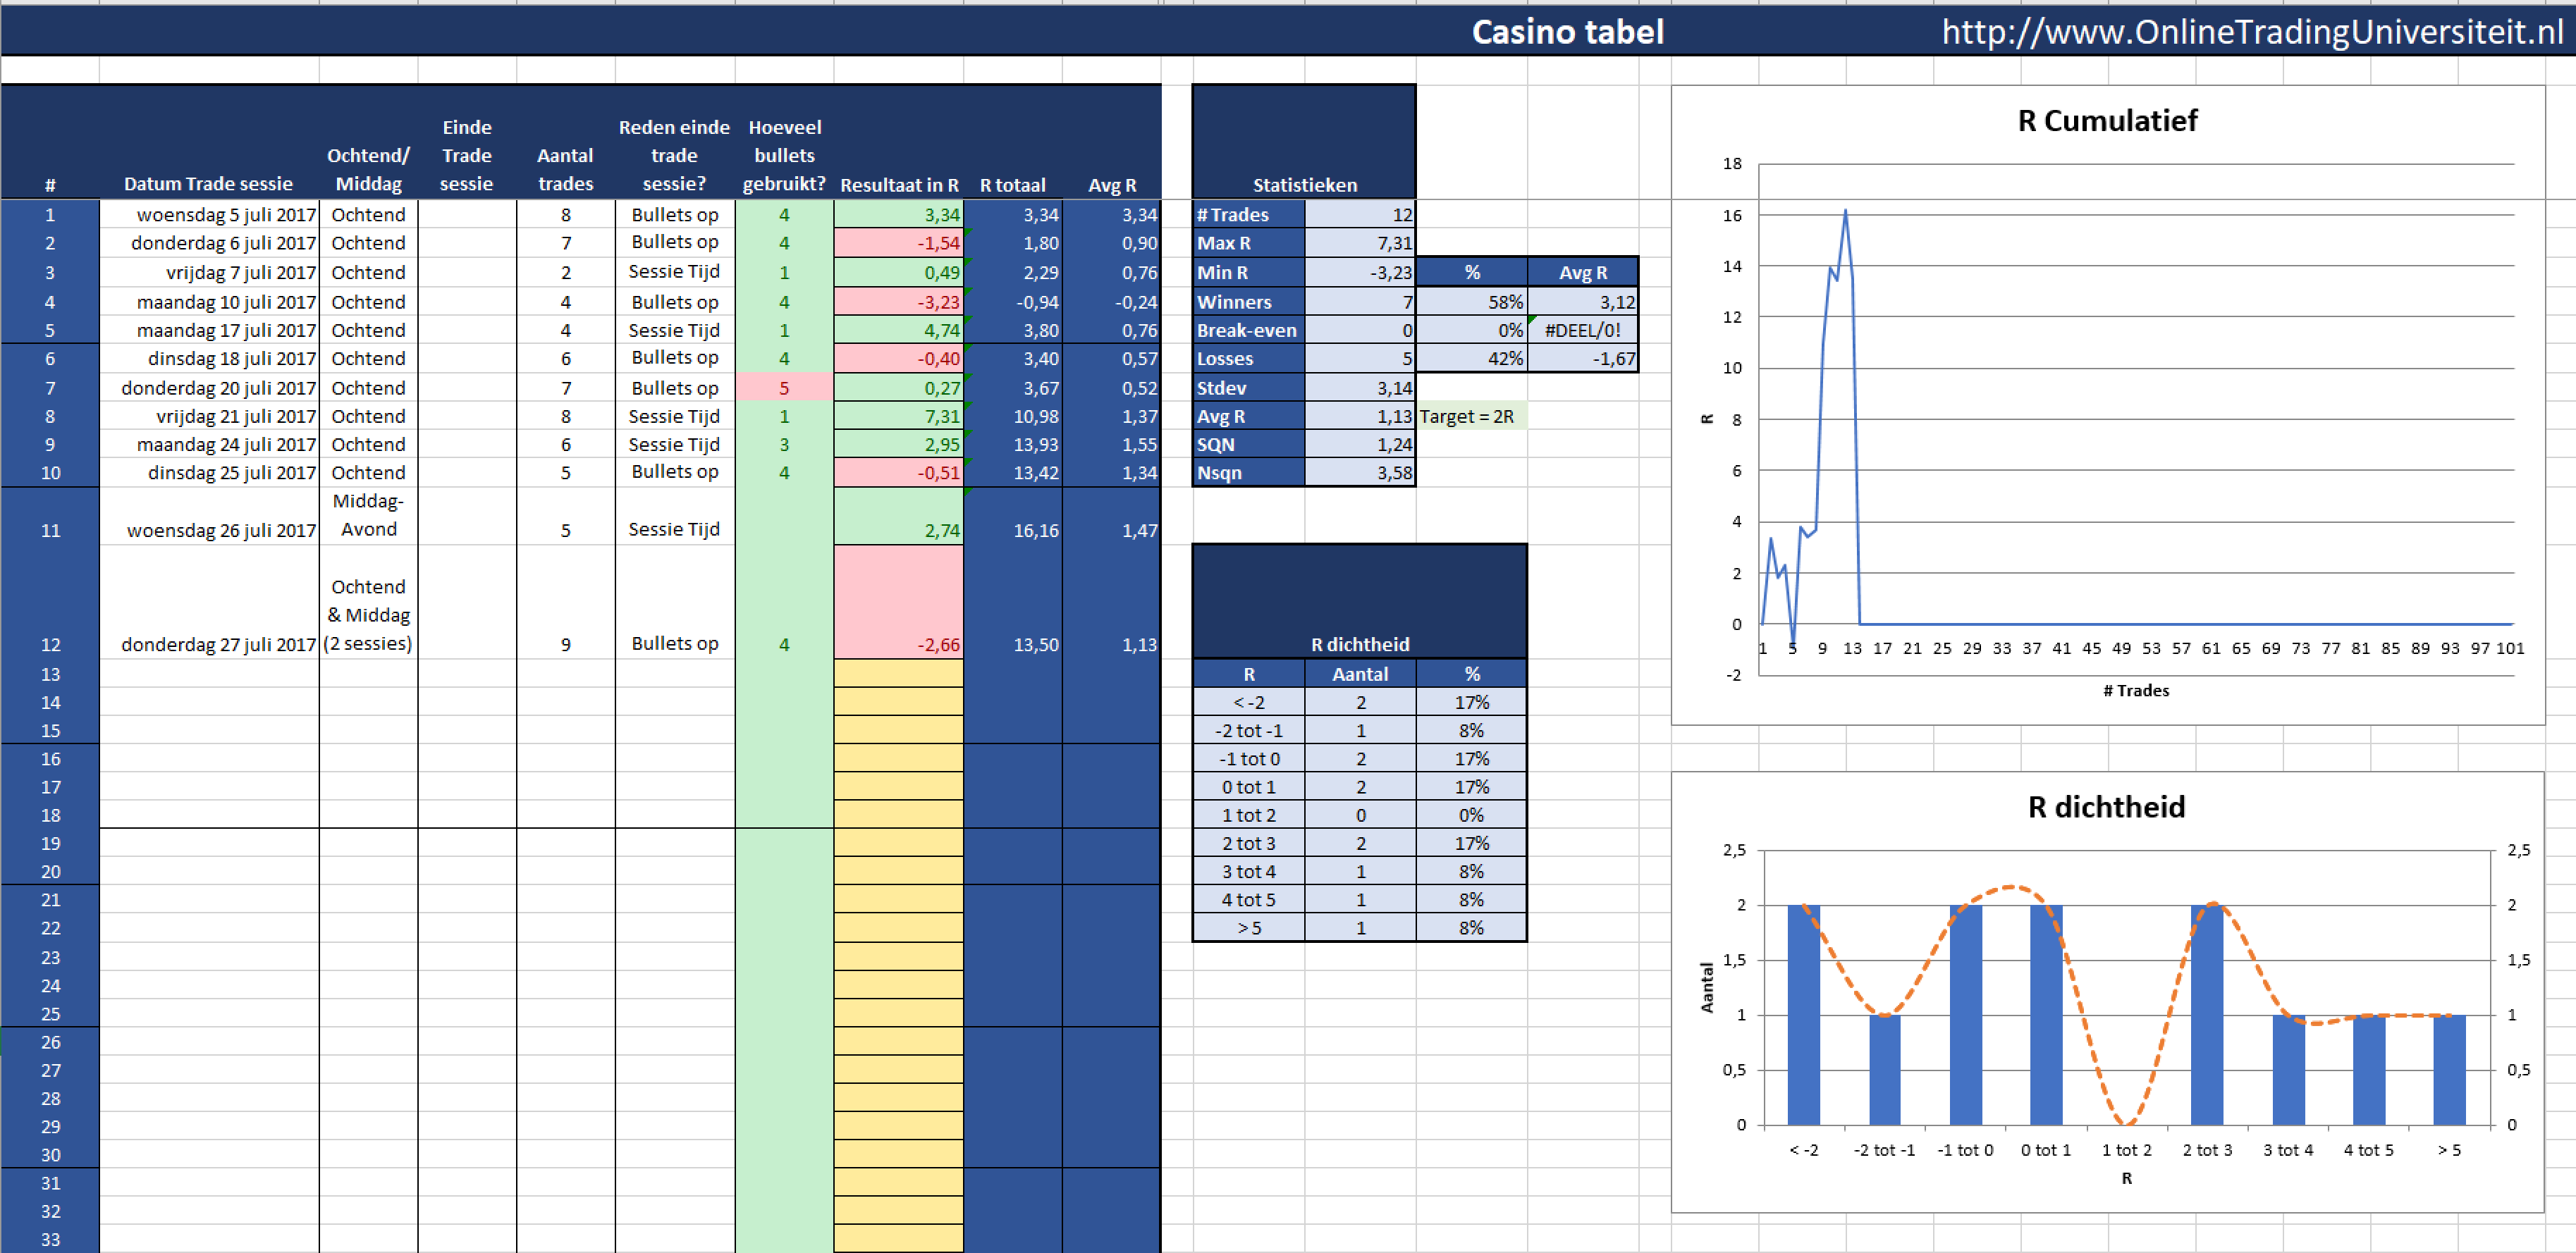Click date cell woensdag 5 juli 2017
Screen dimensions: 2576x1253
coord(209,214)
